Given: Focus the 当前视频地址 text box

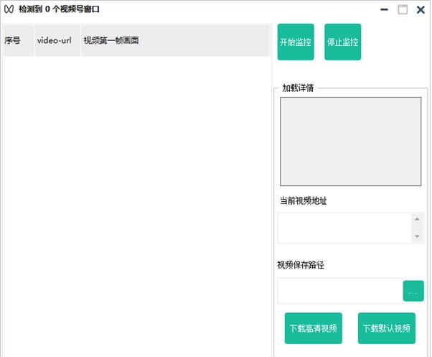Looking at the screenshot, I should [344, 228].
